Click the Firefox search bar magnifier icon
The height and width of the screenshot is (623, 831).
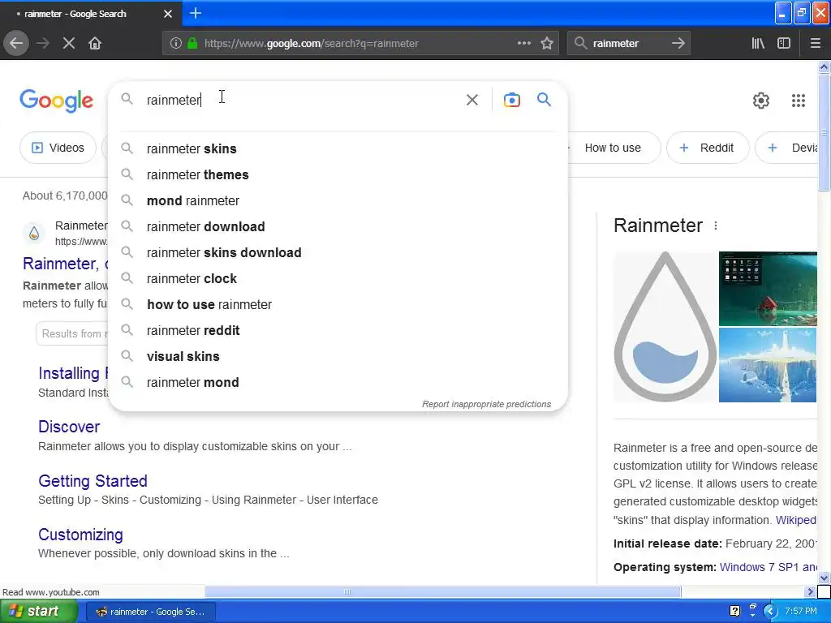point(581,44)
